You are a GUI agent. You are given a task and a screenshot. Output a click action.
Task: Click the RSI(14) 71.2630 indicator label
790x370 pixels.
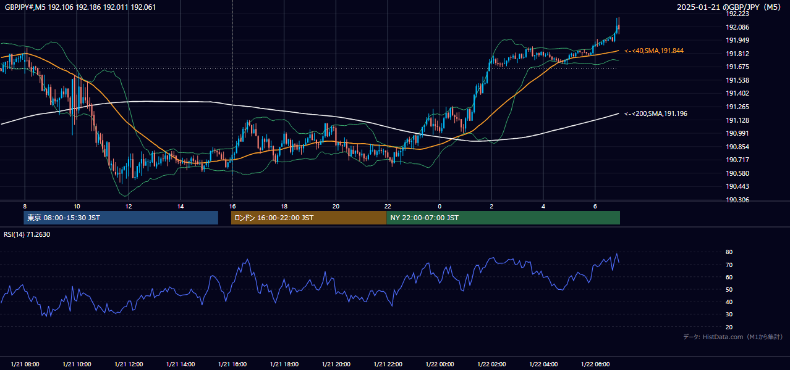27,234
